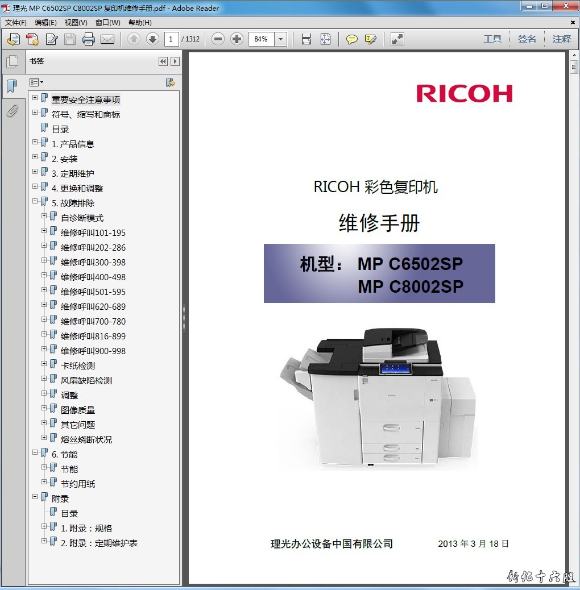The height and width of the screenshot is (590, 580).
Task: Click the zoom out minus button
Action: coord(218,39)
